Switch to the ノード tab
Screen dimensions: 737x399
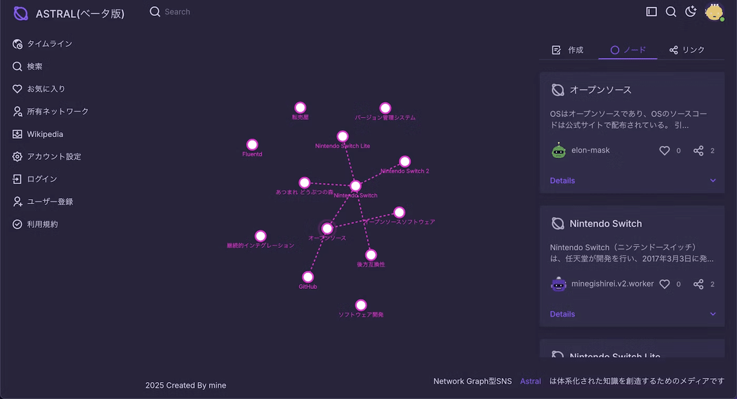(x=628, y=50)
